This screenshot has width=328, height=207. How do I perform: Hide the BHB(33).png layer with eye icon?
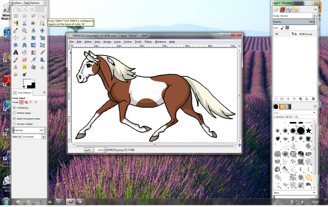[x=277, y=34]
